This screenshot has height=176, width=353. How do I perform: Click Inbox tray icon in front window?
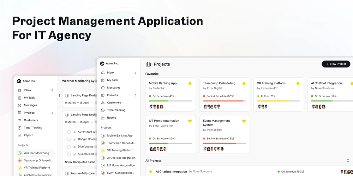103,73
